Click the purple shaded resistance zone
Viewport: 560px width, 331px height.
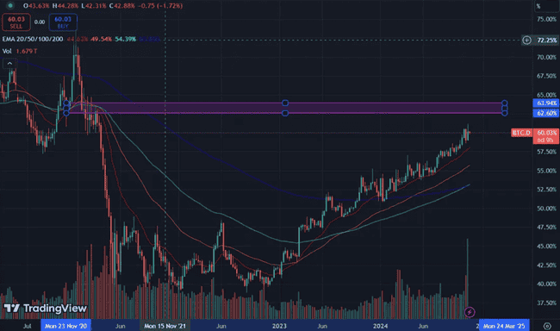[285, 108]
